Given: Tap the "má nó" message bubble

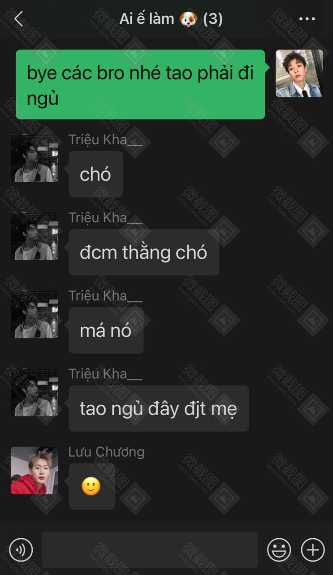Looking at the screenshot, I should (x=106, y=330).
